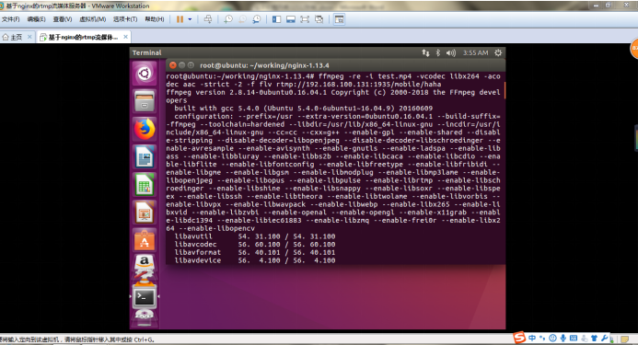
Task: Open the sound volume indicator
Action: tap(451, 52)
